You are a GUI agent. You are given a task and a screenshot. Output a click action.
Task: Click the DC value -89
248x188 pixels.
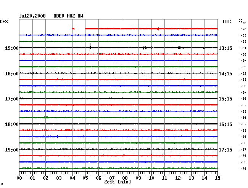[243, 67]
